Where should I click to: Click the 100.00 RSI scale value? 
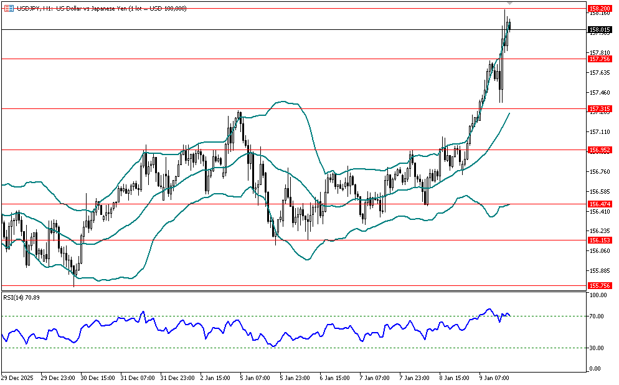598,295
